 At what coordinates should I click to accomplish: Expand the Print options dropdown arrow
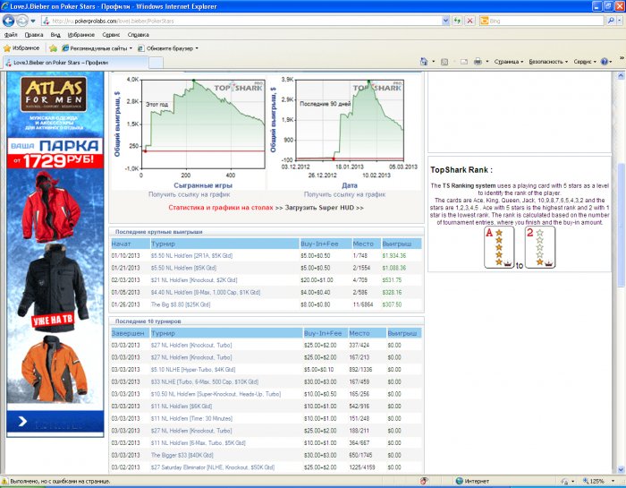point(487,62)
